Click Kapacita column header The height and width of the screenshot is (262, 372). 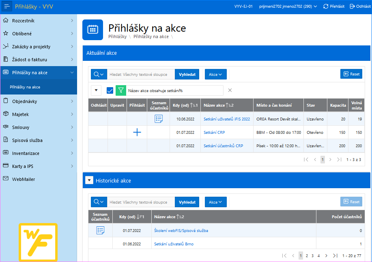[x=338, y=105]
